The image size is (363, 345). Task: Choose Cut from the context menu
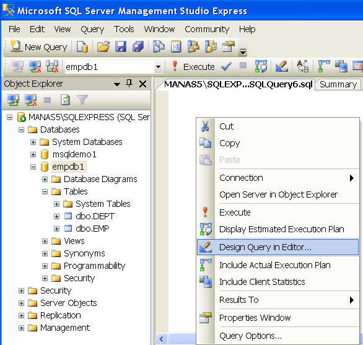click(278, 126)
